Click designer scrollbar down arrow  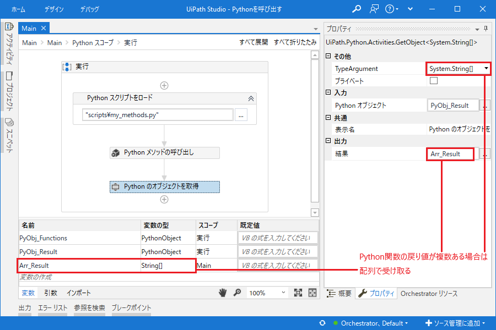tap(315, 212)
